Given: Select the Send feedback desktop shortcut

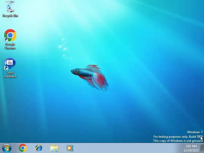Looking at the screenshot, I should point(10,68).
